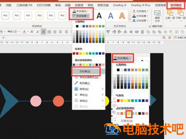Screen dimensions: 186x139
Task: Click the 下移一层 send backward icon
Action: pyautogui.click(x=181, y=13)
